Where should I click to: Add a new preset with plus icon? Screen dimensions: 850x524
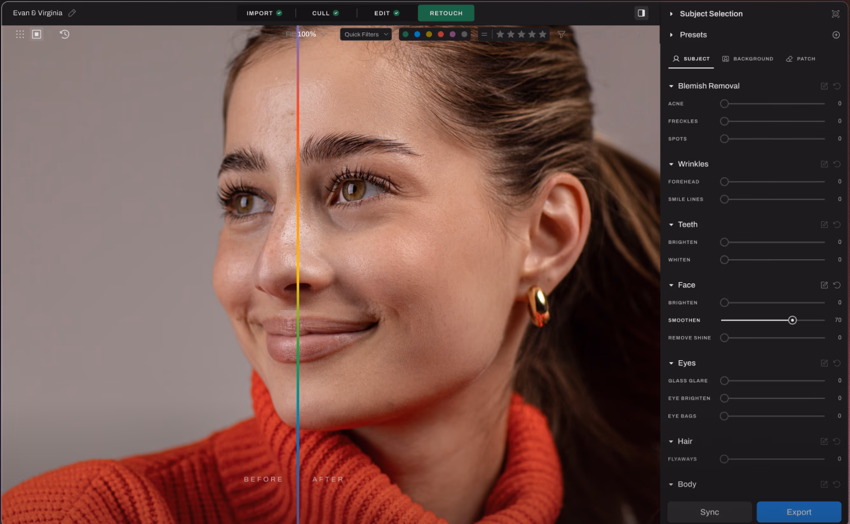coord(836,35)
